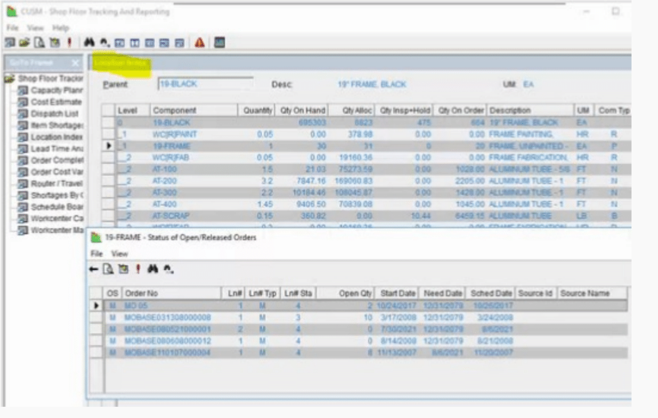Click the export icon in the 19-FRAME window toolbar
Screen dimensions: 658x418
(123, 269)
